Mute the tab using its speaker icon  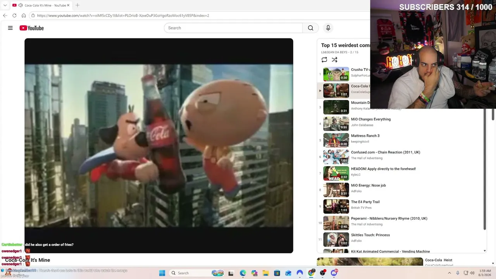(20, 5)
